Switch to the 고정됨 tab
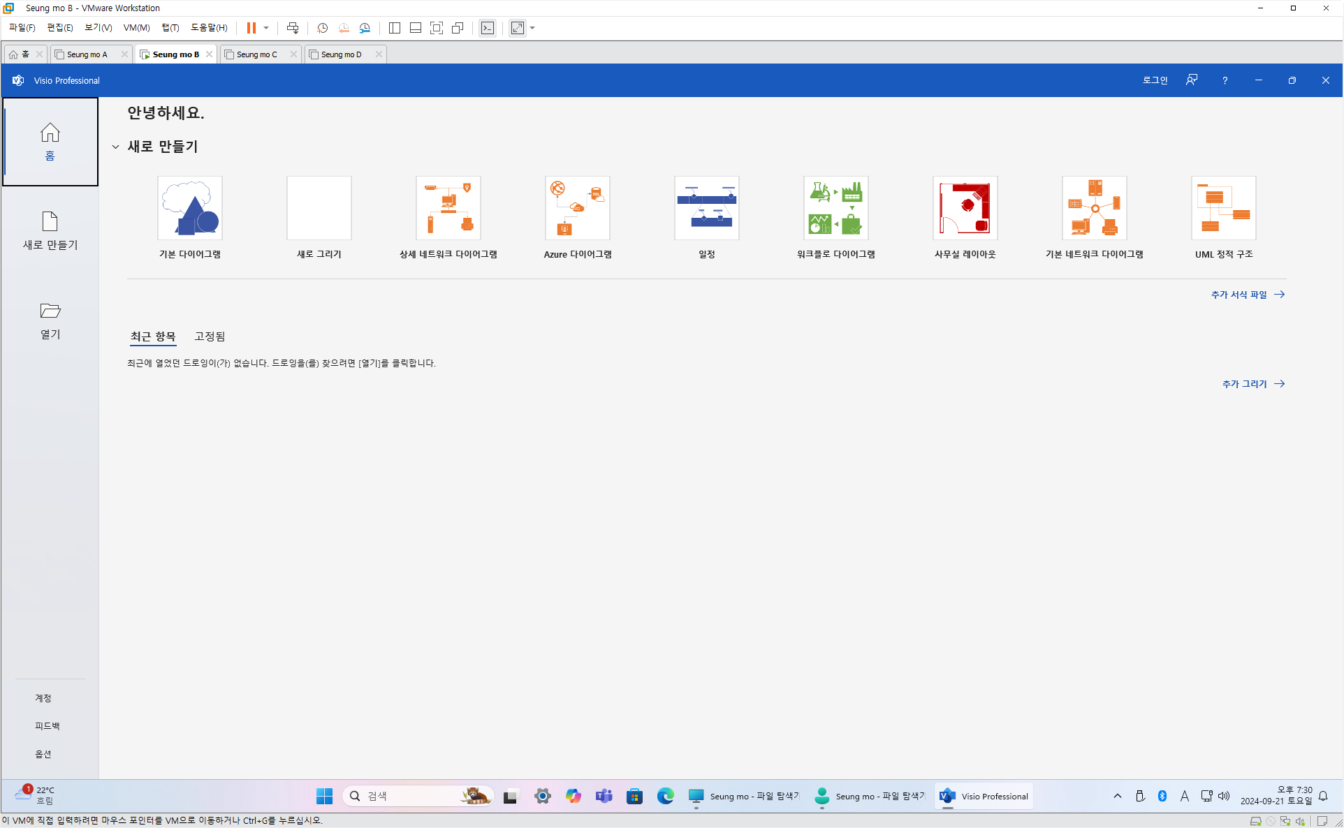1344x828 pixels. [x=210, y=337]
